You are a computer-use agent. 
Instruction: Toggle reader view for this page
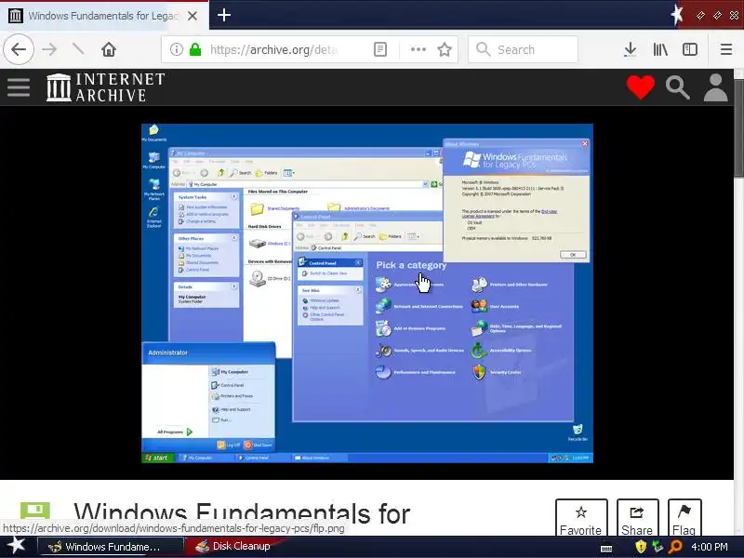tap(380, 49)
